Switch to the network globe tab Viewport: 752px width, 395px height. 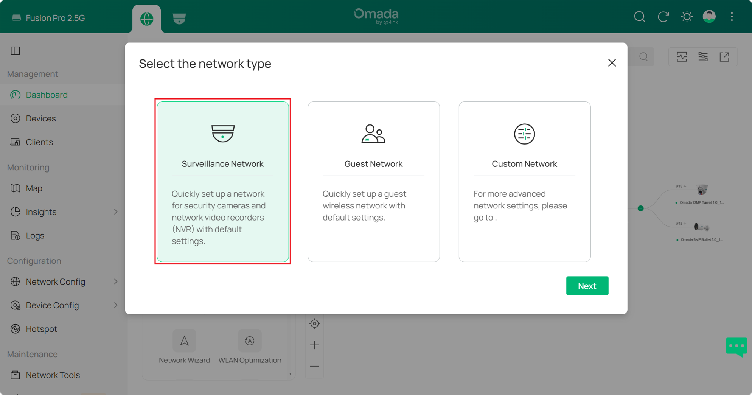[x=147, y=19]
